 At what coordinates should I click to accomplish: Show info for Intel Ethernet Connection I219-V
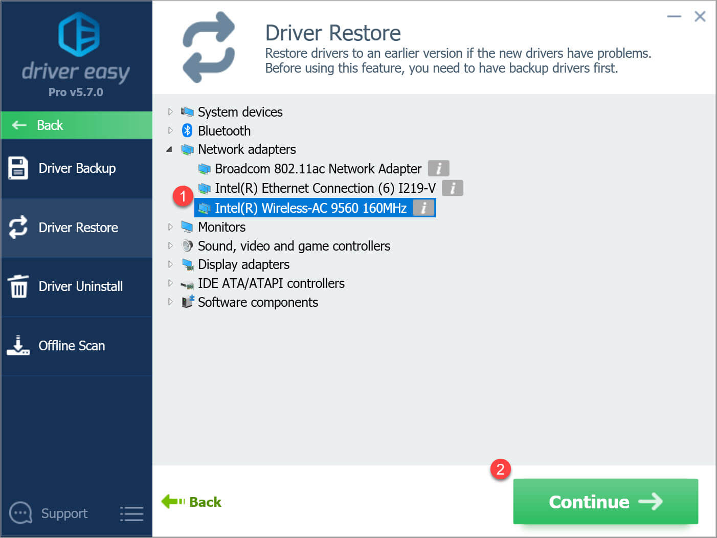(x=452, y=188)
